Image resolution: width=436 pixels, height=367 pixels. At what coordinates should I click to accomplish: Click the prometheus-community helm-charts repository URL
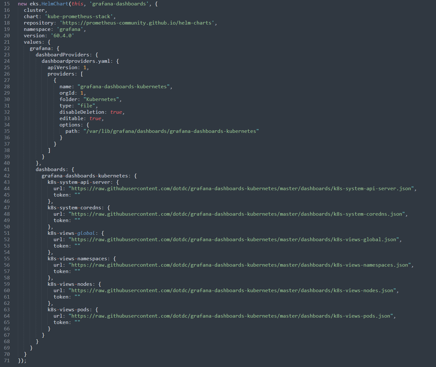[x=137, y=23]
